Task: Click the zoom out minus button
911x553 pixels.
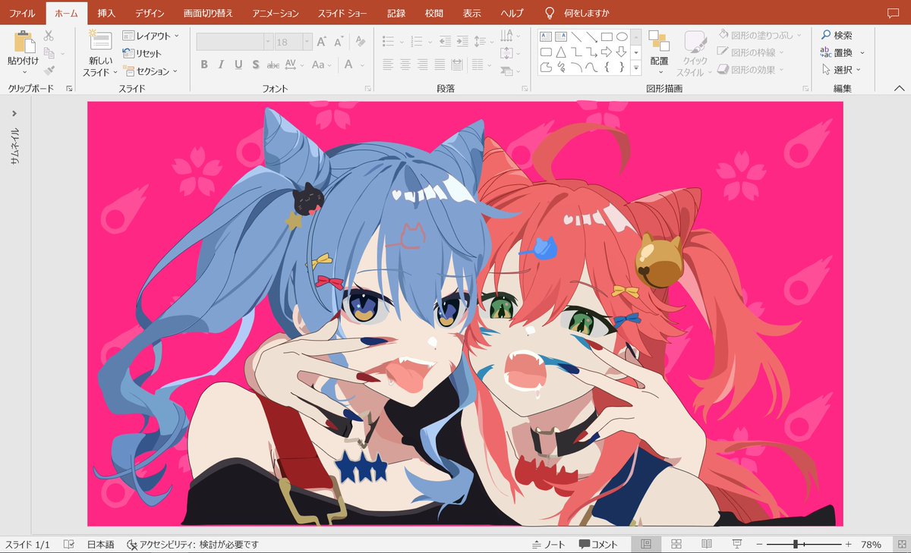Action: 758,545
